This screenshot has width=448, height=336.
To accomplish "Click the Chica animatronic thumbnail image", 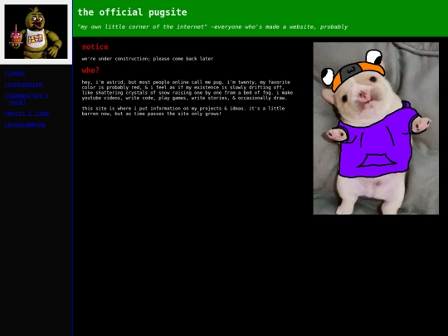I will click(x=36, y=32).
